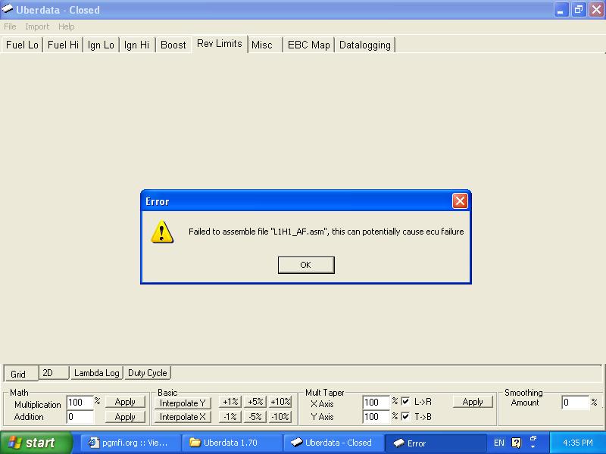The height and width of the screenshot is (454, 606).
Task: Select the EBC Map tab
Action: tap(308, 45)
